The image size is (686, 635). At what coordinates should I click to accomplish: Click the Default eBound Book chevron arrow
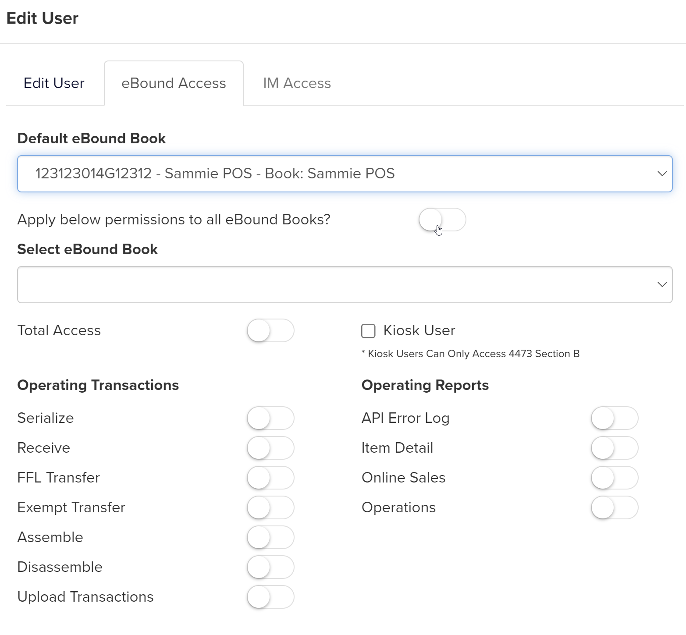[x=662, y=174]
